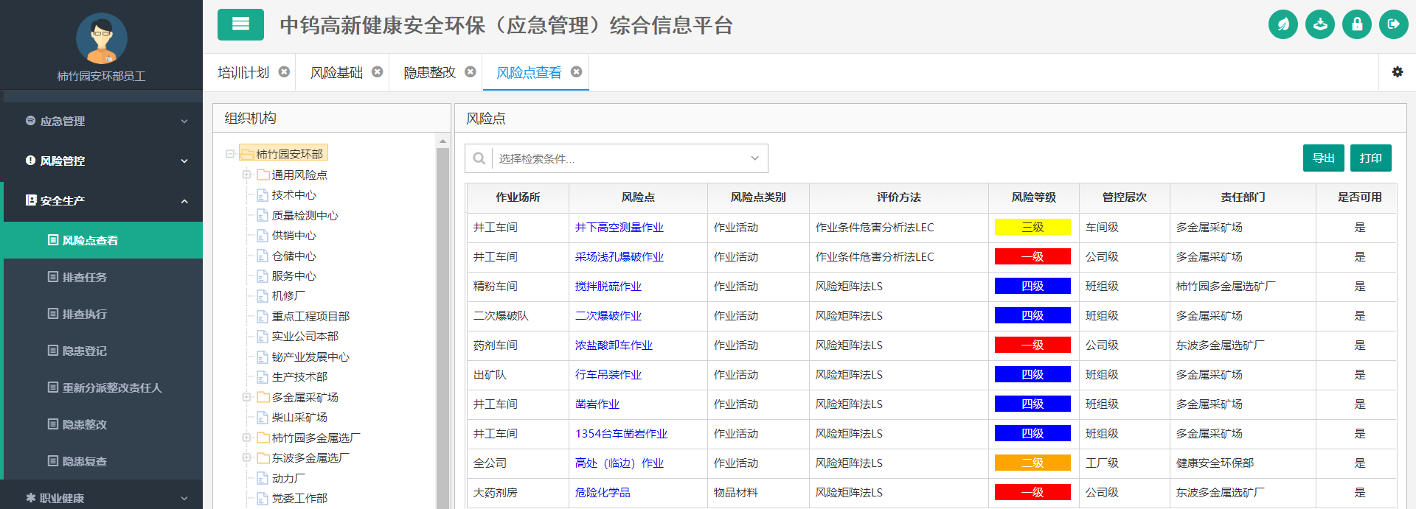Expand the 通用风险点 tree node

click(x=246, y=175)
